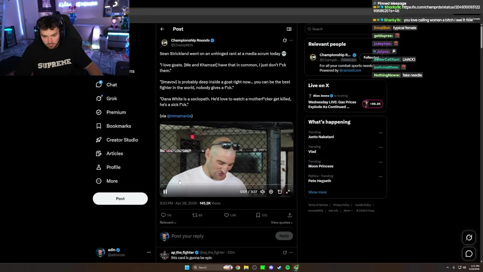Image resolution: width=483 pixels, height=272 pixels.
Task: Seek along the video progress bar
Action: (226, 185)
